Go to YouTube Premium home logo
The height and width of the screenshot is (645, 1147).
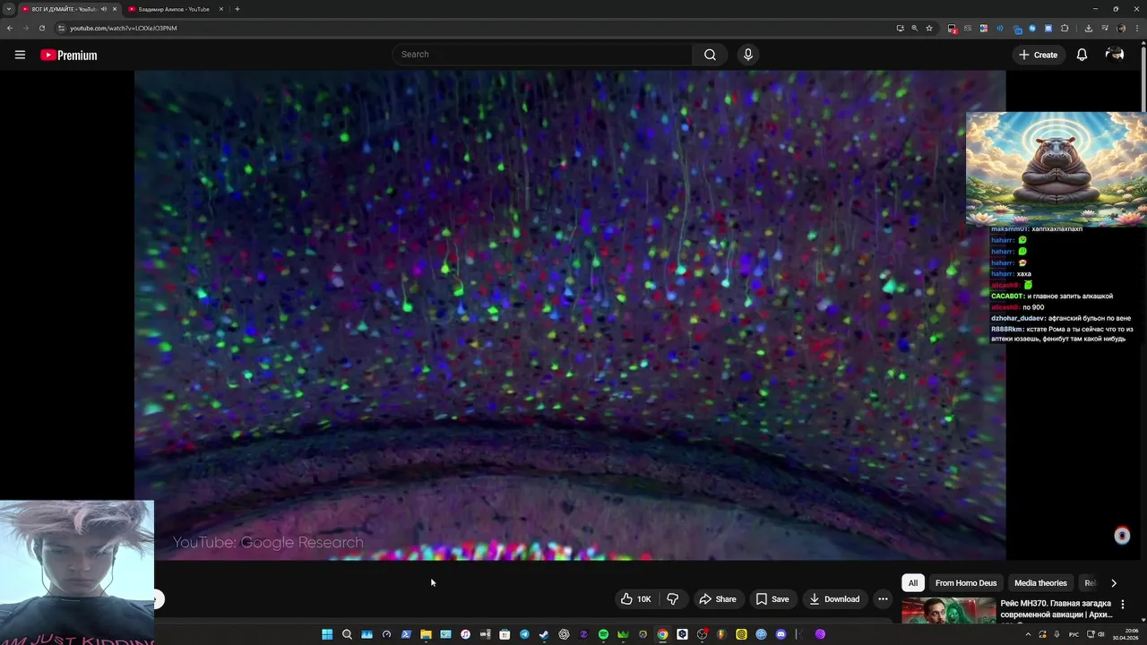[x=68, y=55]
